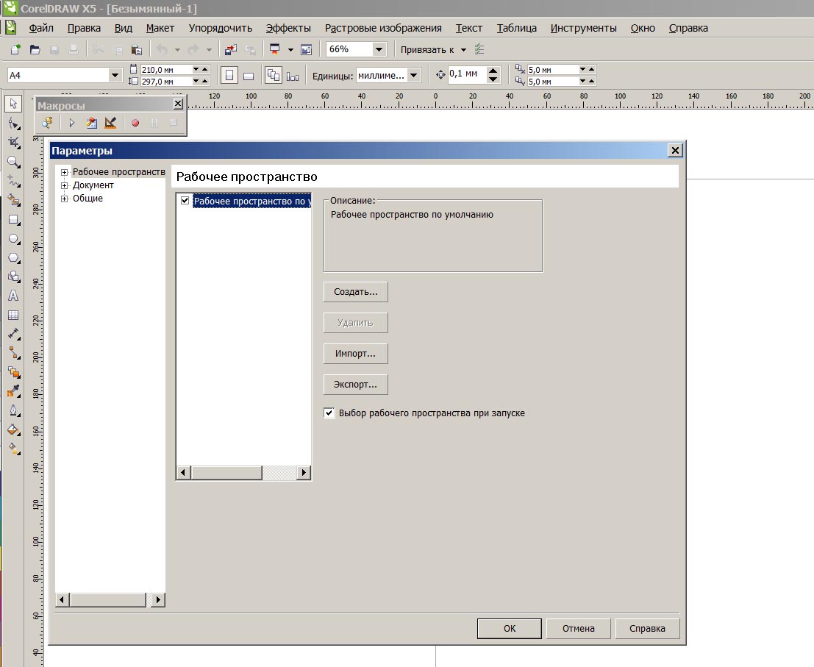The width and height of the screenshot is (814, 667).
Task: Open the 'Инструменты' menu
Action: 583,28
